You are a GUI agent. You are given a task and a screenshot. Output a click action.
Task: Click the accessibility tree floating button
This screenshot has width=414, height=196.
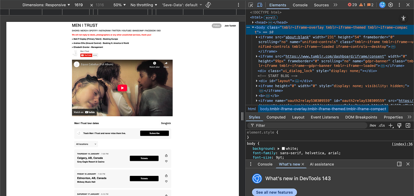pyautogui.click(x=403, y=18)
